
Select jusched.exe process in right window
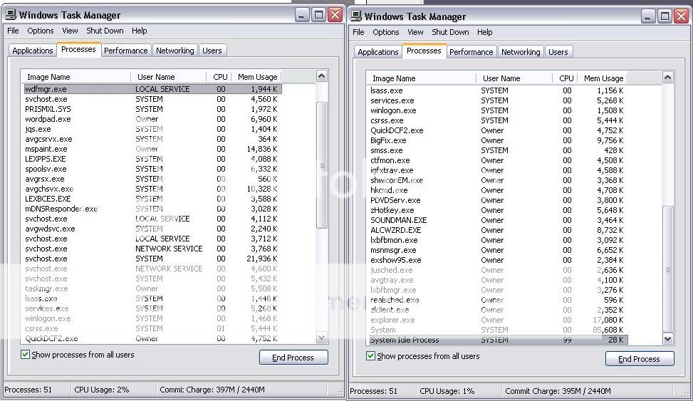[498, 270]
